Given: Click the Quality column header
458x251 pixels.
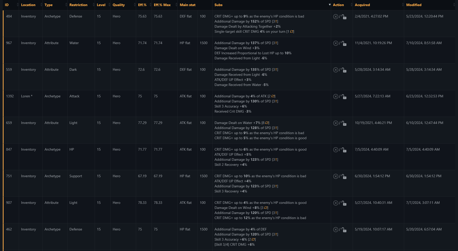Looking at the screenshot, I should (x=119, y=5).
